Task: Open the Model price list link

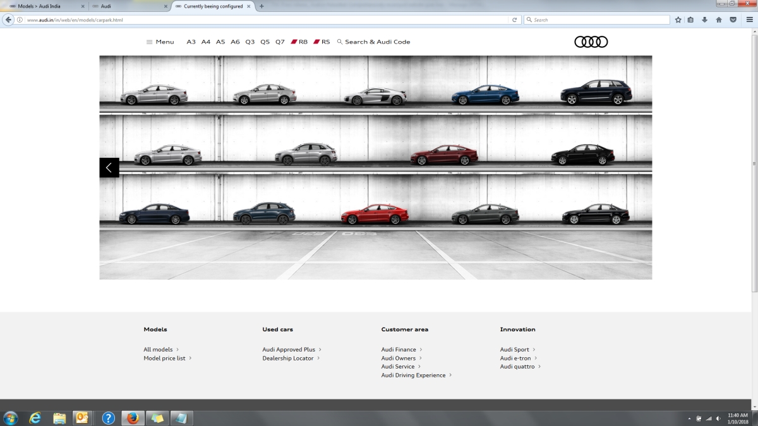Action: (167, 358)
